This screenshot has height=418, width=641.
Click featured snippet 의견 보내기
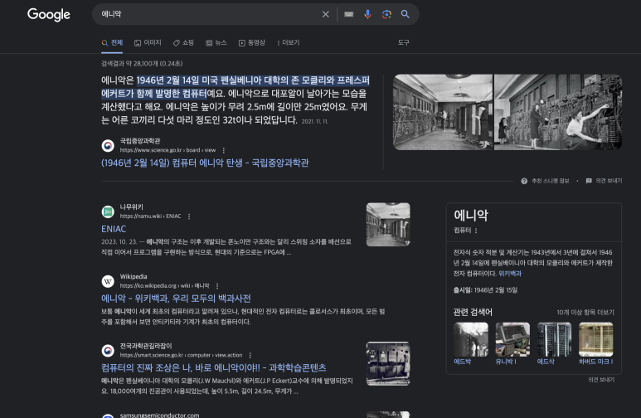tap(604, 181)
